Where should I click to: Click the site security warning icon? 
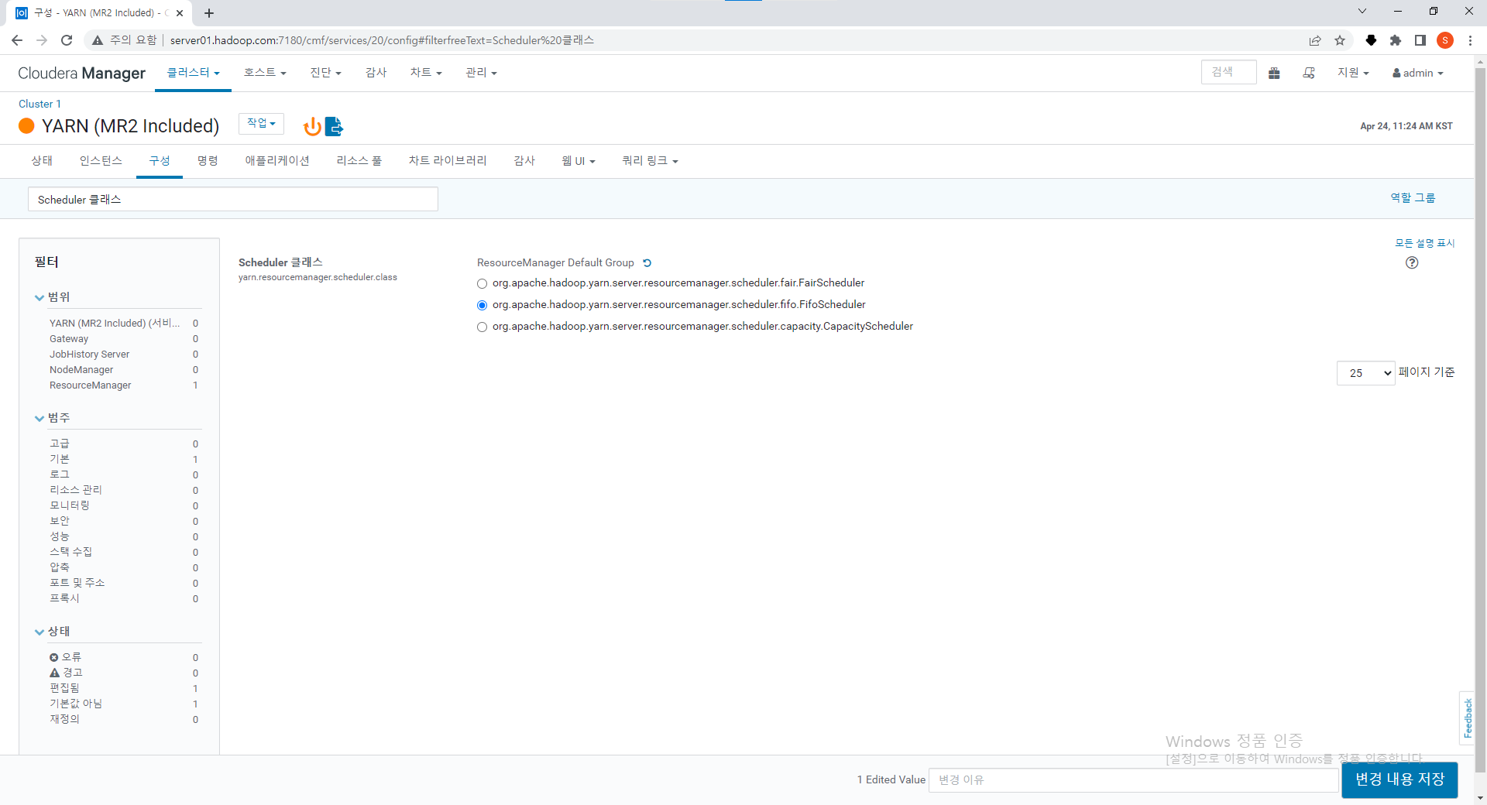[x=98, y=40]
